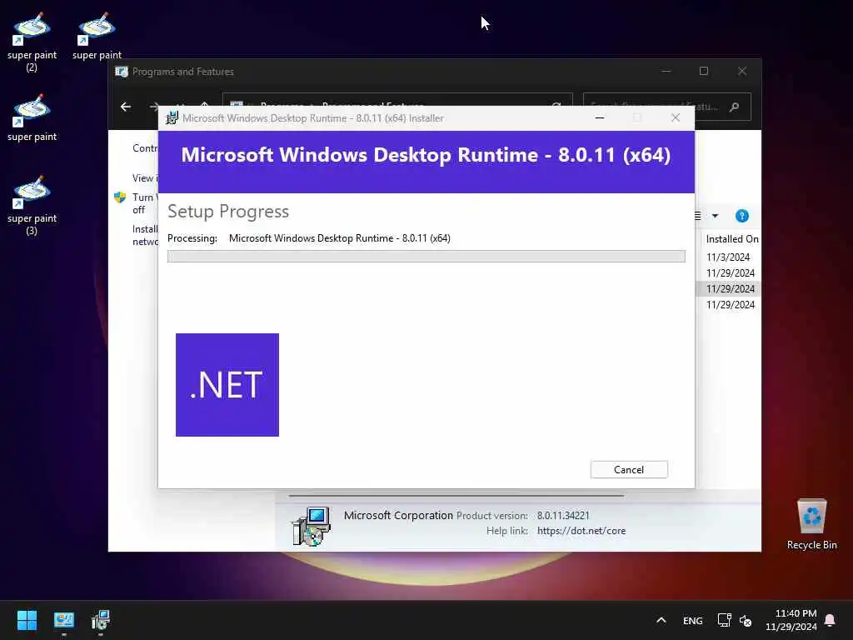Click the Programs and Features search box

[667, 107]
